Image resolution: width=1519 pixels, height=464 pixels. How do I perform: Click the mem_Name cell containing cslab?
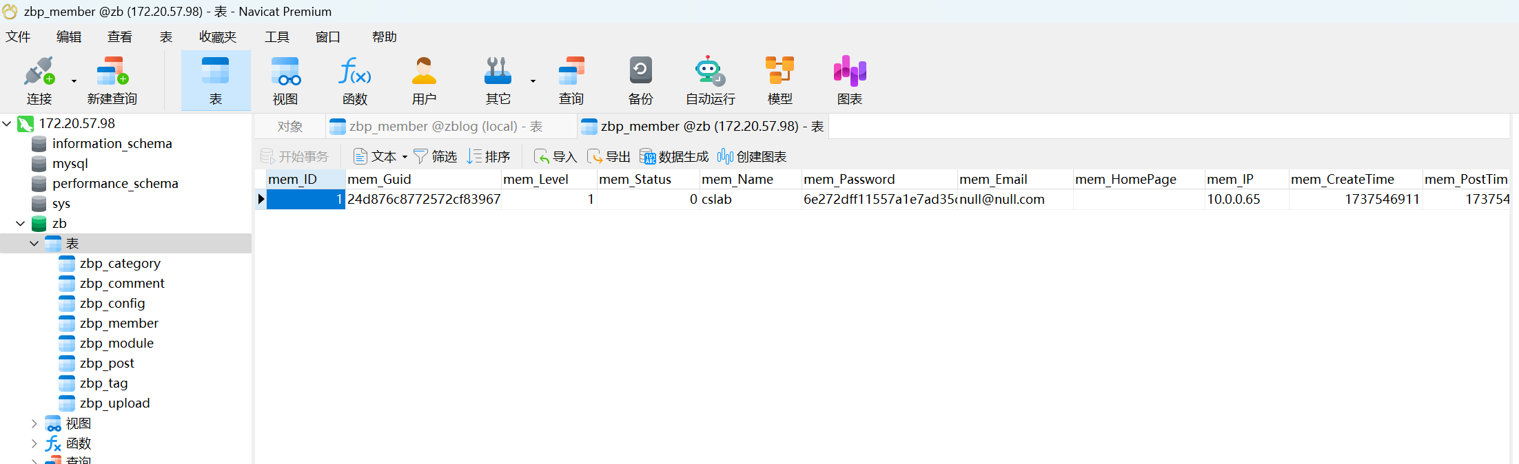751,200
